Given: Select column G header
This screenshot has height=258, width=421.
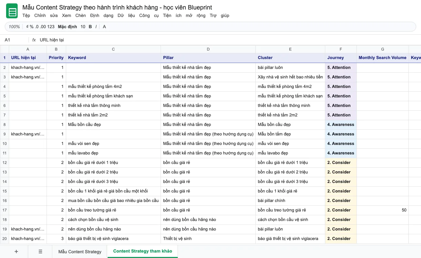Looking at the screenshot, I should [x=383, y=49].
